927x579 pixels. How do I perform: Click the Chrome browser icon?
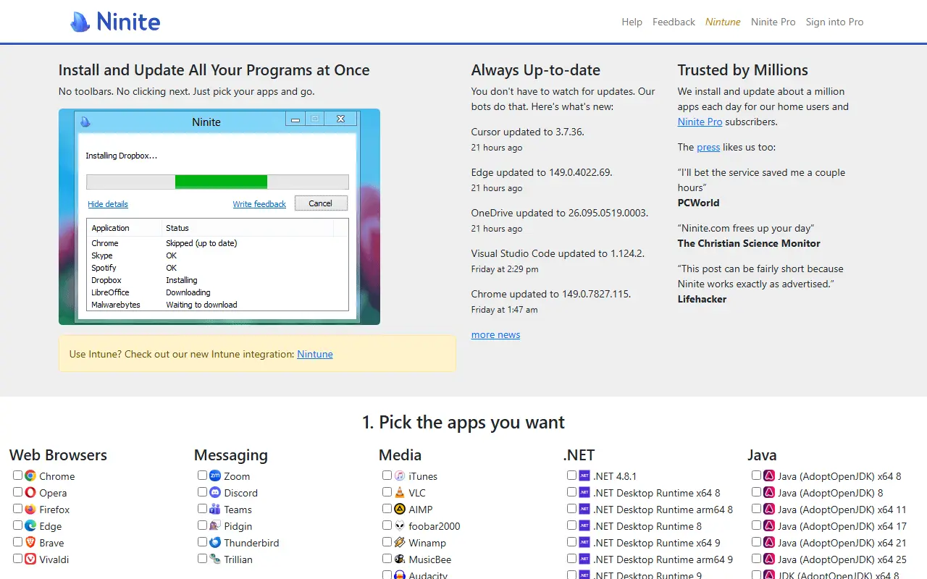coord(30,476)
